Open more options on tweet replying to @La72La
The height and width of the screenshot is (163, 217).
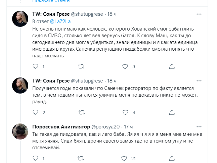[x=199, y=14]
